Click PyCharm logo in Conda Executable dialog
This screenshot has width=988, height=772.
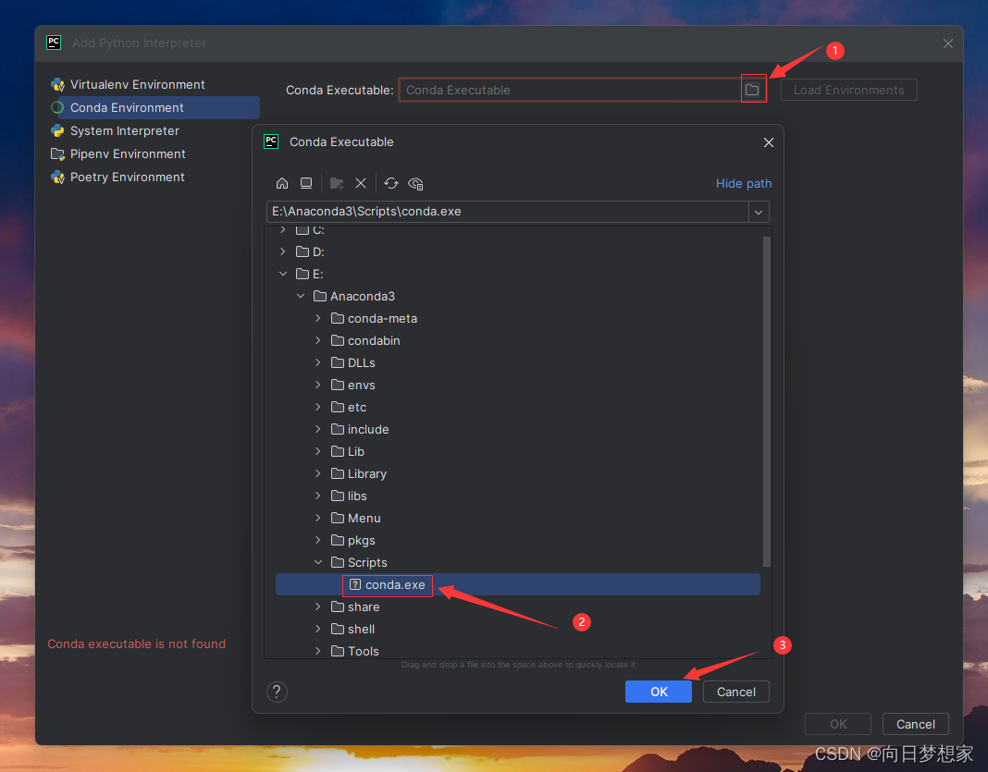click(271, 141)
